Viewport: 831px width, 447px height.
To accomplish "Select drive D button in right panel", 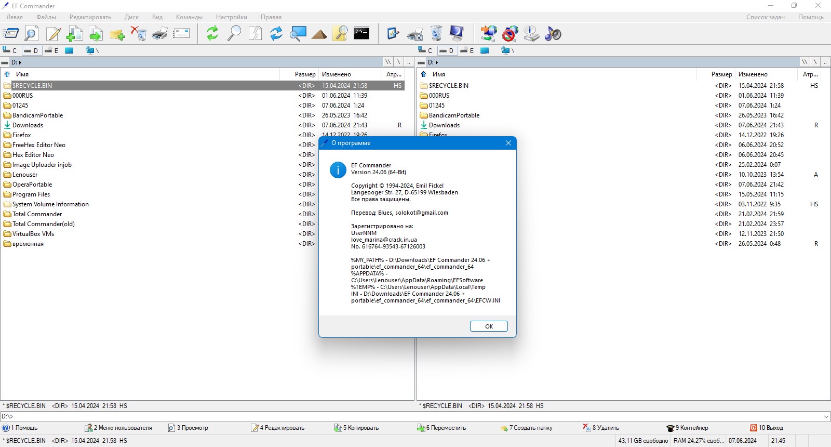I will coord(446,50).
